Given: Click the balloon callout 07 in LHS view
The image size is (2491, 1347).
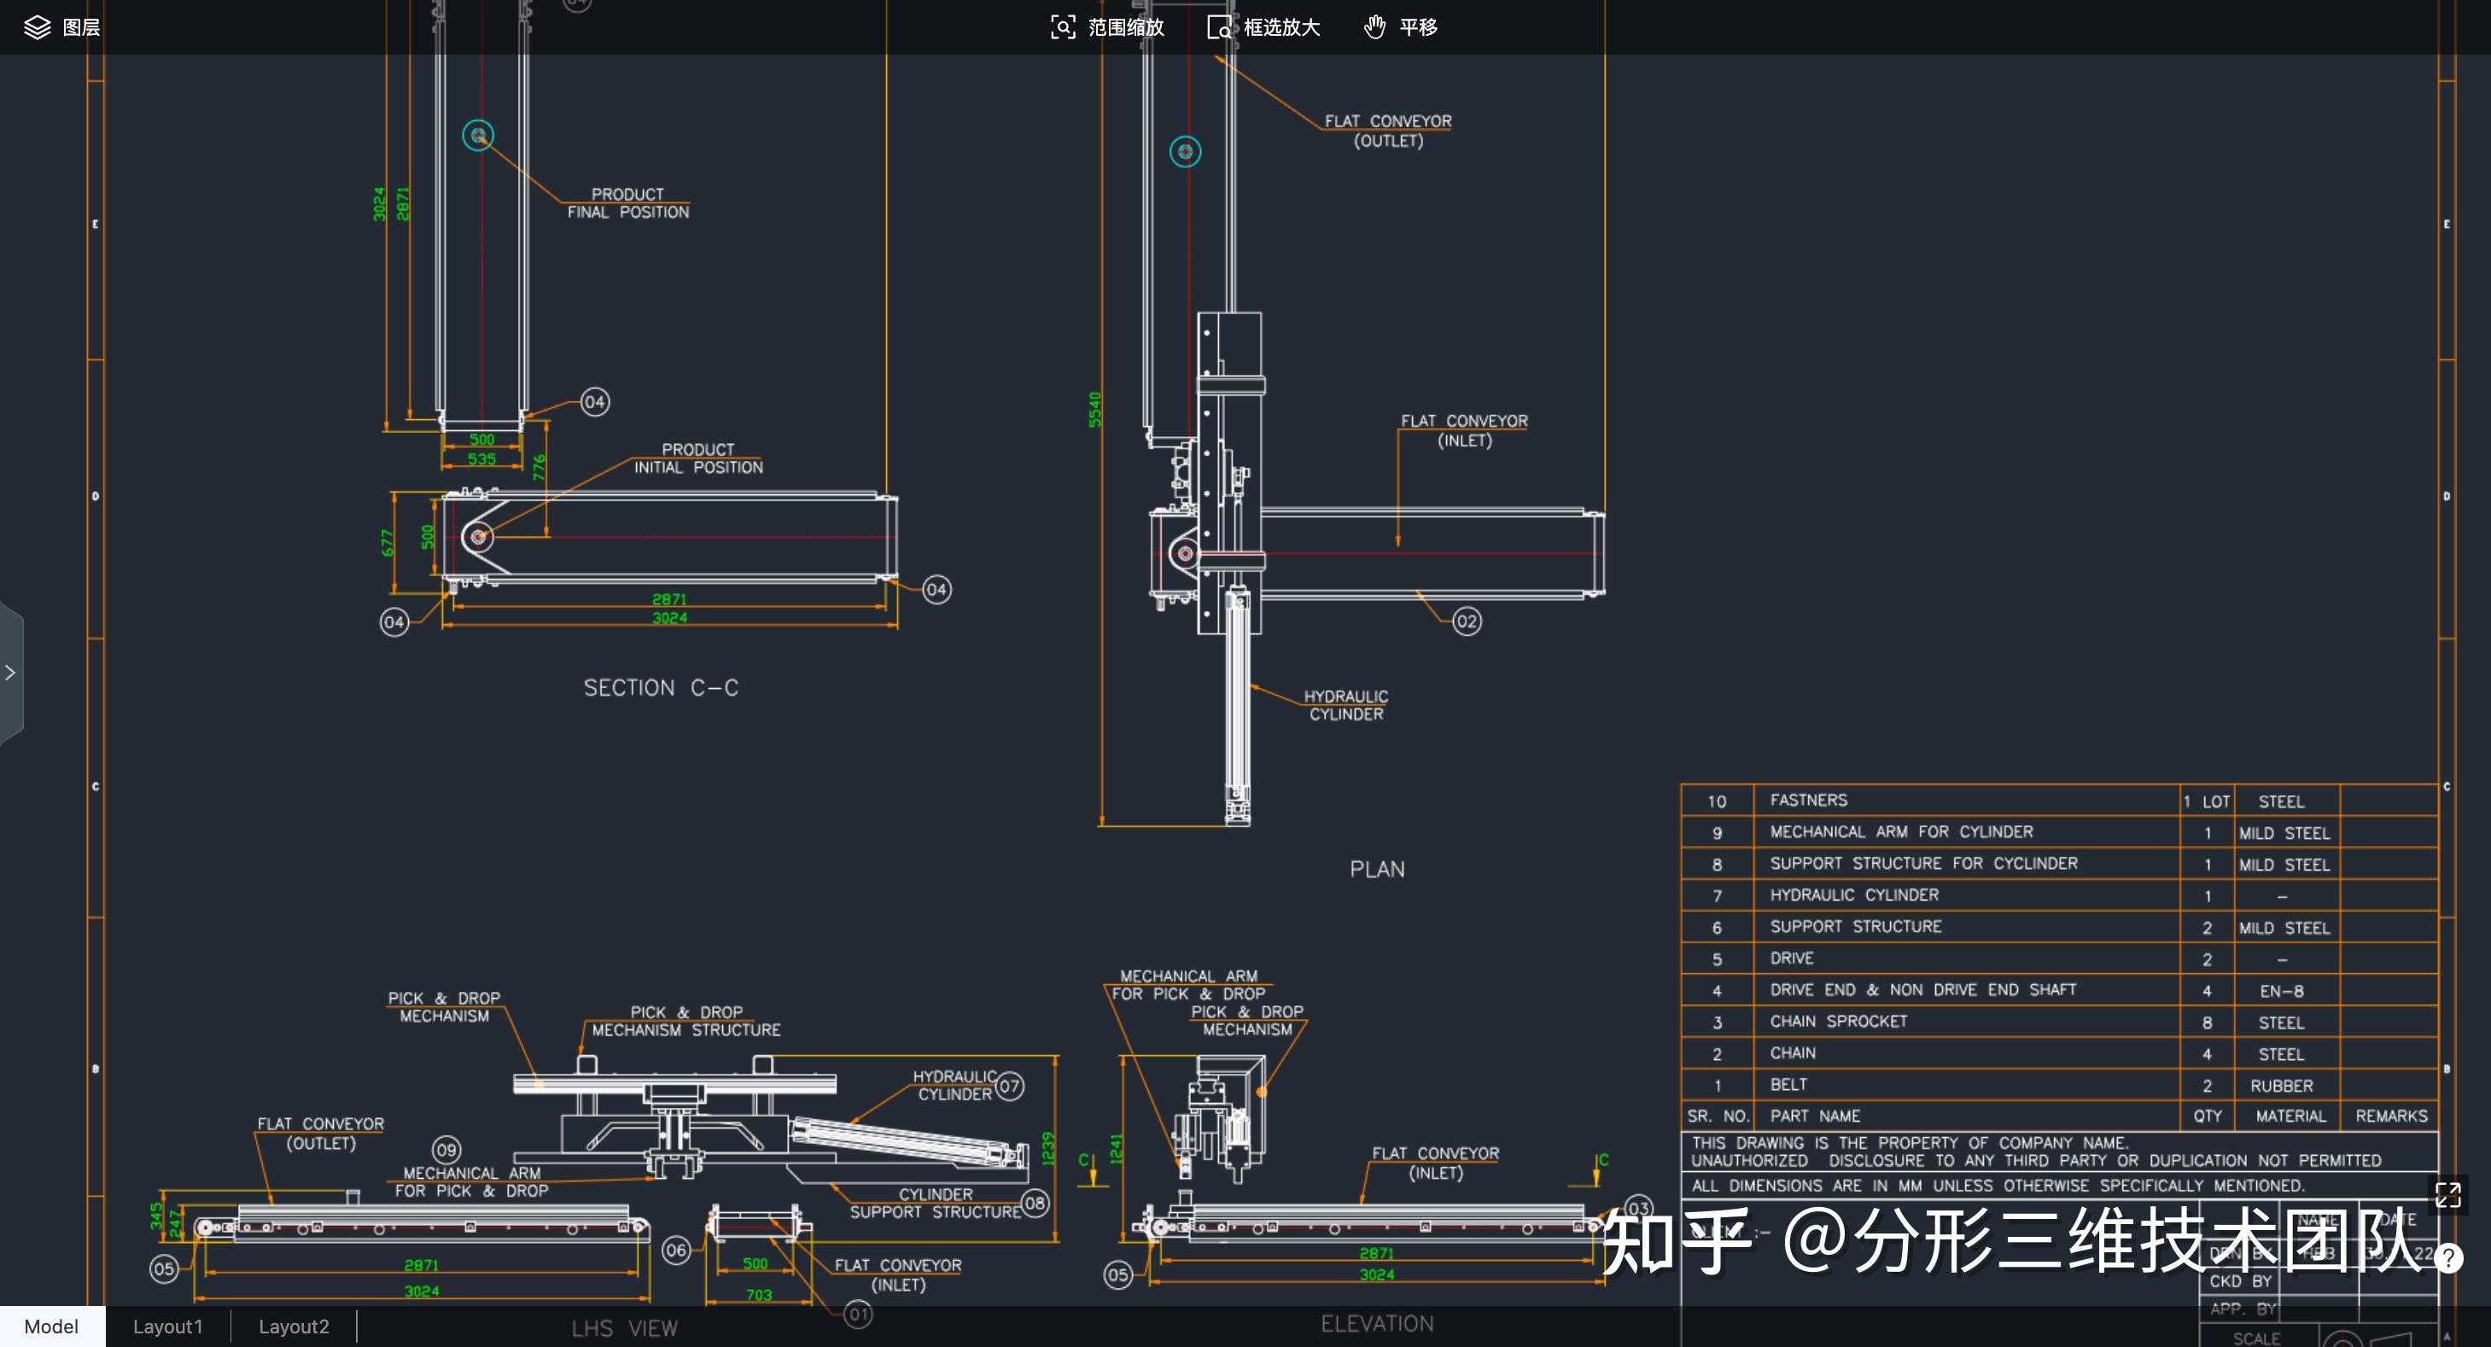Looking at the screenshot, I should [1012, 1087].
